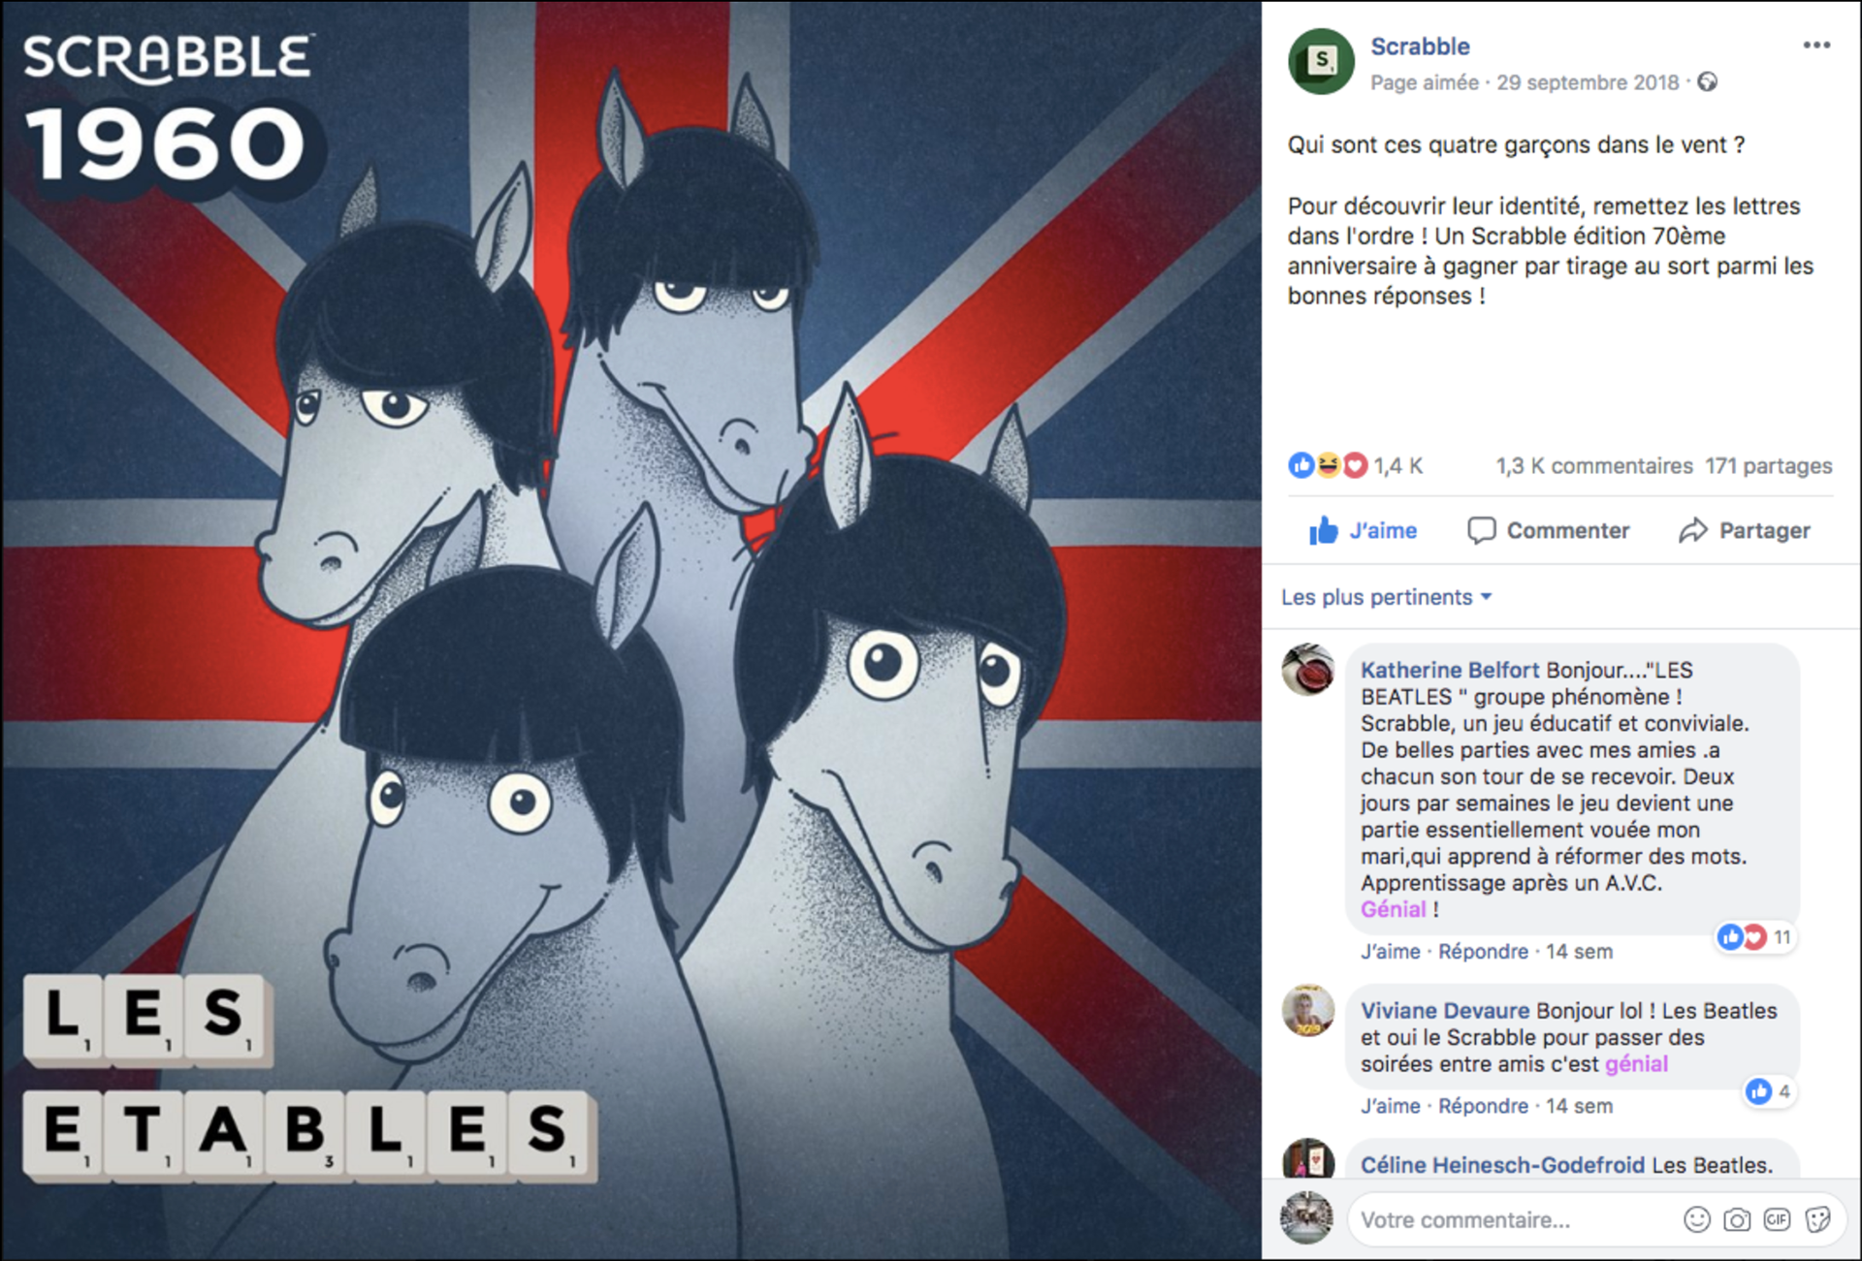Click the Scrabble page profile picture
Viewport: 1862px width, 1261px height.
(x=1321, y=61)
